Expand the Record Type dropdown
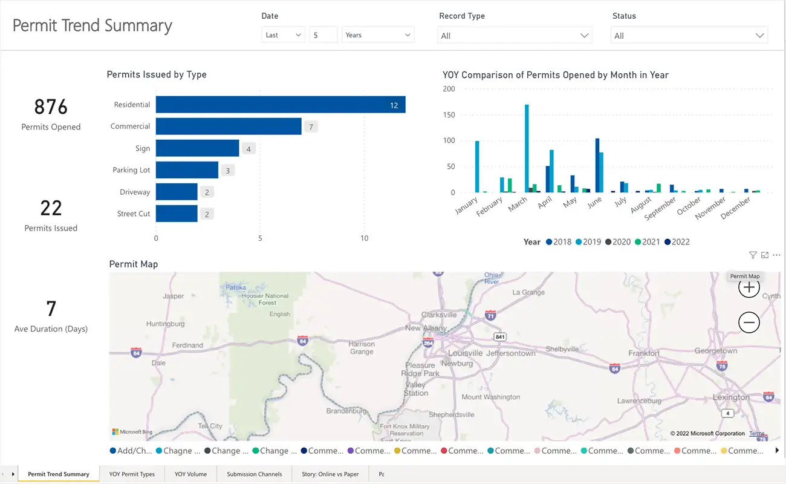 click(x=515, y=36)
